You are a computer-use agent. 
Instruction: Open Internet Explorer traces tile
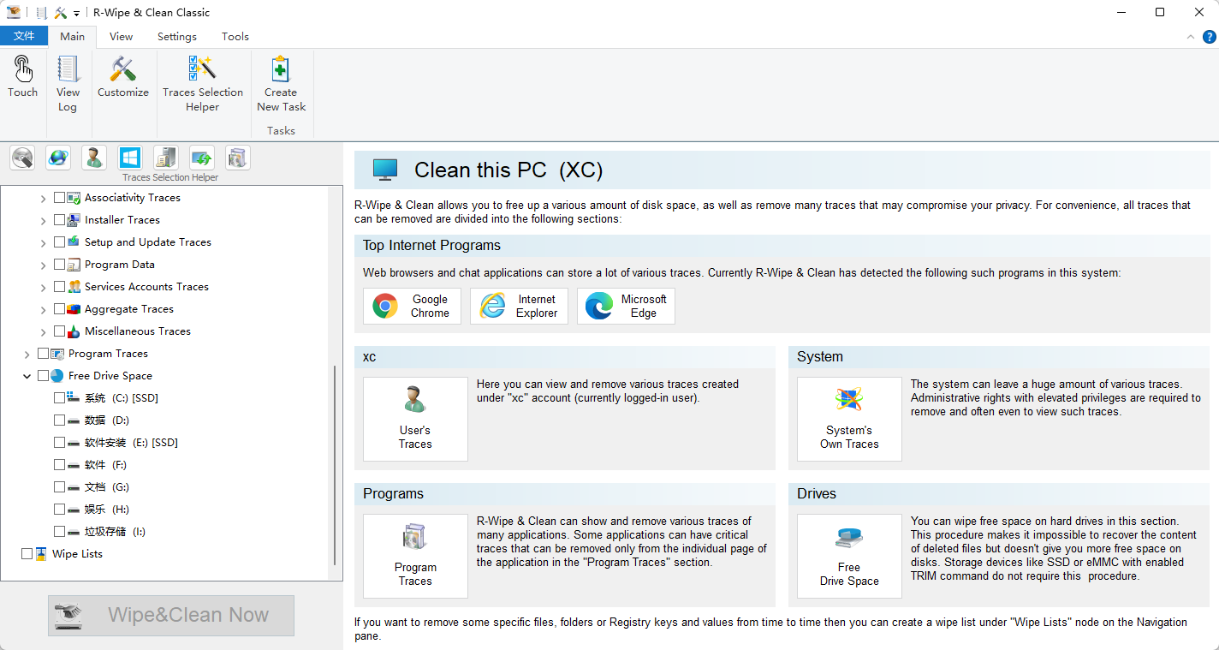point(519,306)
